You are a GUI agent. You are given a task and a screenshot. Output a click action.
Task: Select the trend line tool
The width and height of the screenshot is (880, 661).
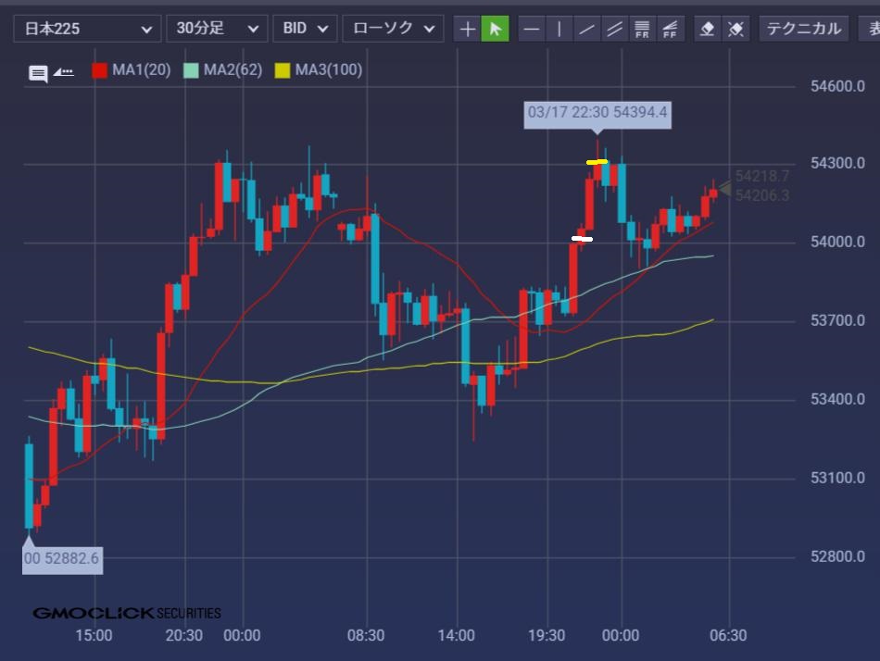(x=586, y=29)
